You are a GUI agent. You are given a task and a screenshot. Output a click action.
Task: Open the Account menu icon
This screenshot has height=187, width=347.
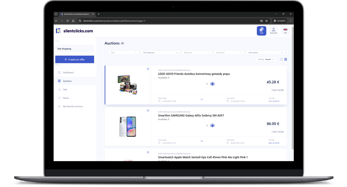273,31
